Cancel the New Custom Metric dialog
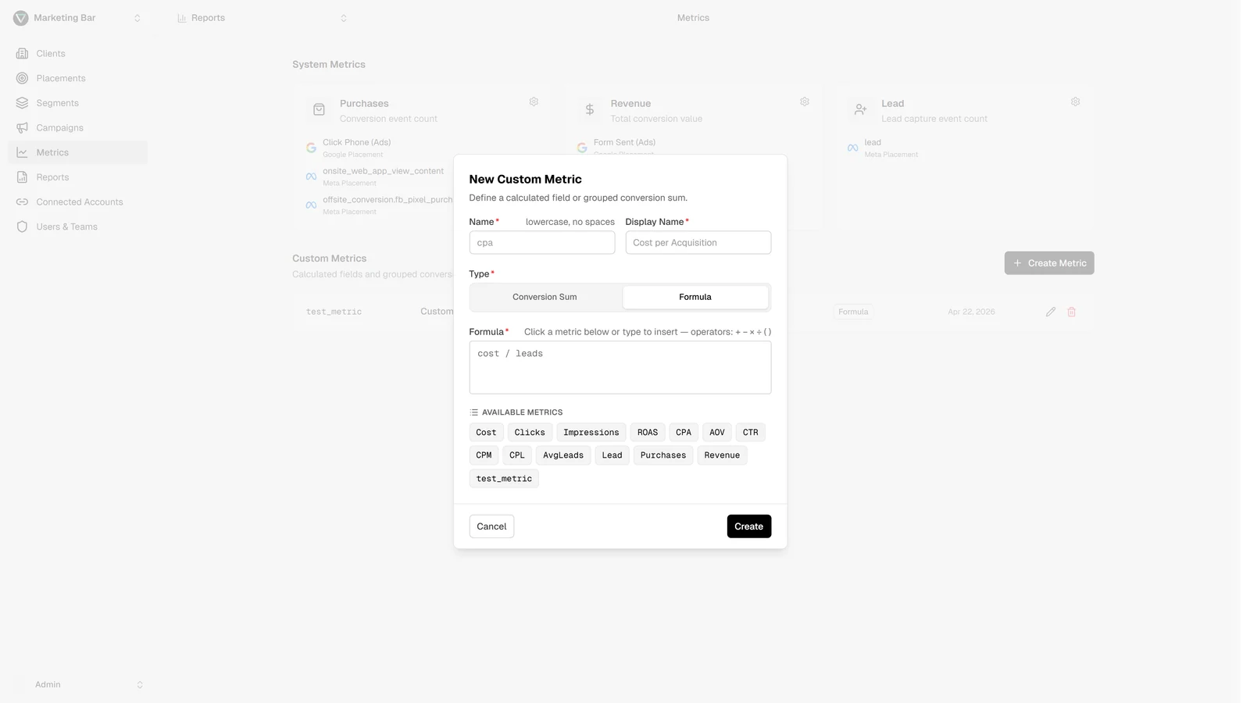Screen dimensions: 1250x703 [x=491, y=526]
